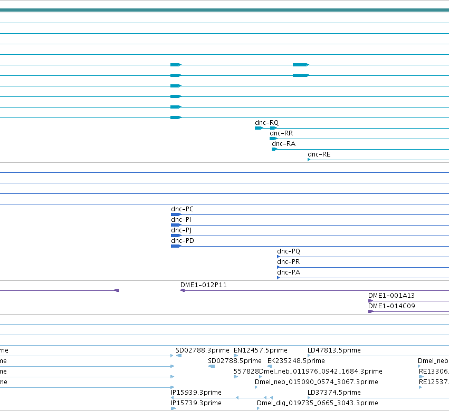Click the start glyph under dnc-RE
Screen dimensions: 449x411
tap(309, 160)
